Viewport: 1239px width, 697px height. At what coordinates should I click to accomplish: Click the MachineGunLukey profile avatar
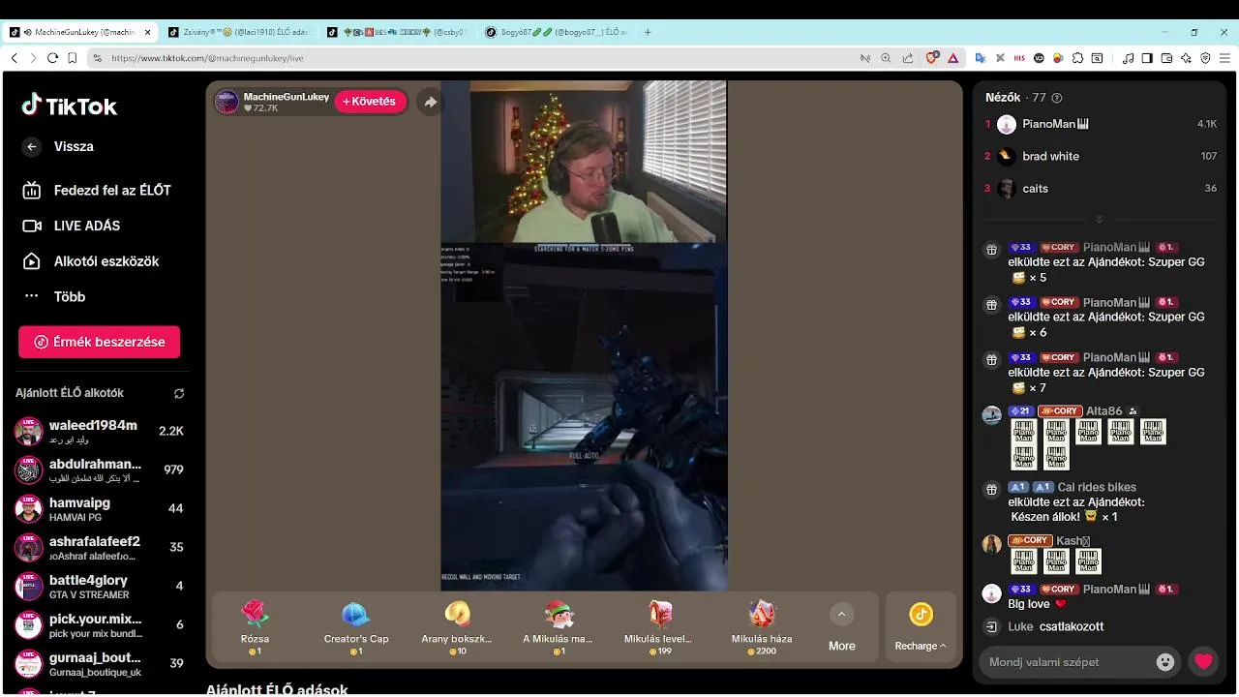coord(227,102)
